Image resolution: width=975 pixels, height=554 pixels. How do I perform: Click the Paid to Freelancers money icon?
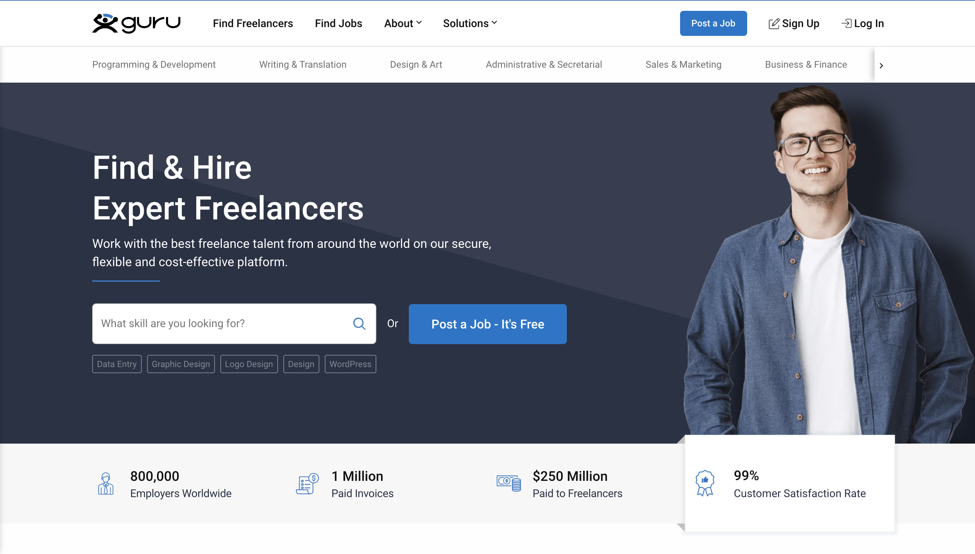click(x=509, y=483)
